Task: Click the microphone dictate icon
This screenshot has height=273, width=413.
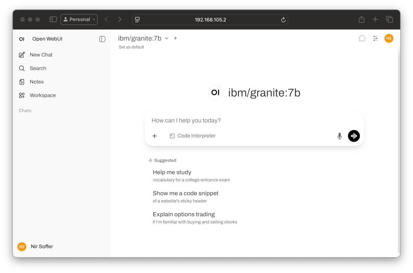Action: pos(339,136)
